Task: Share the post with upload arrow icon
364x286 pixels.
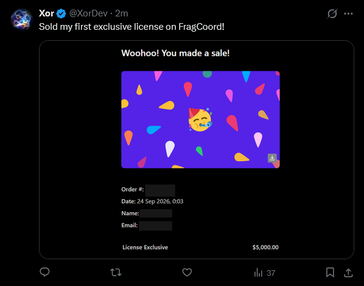Action: tap(348, 273)
